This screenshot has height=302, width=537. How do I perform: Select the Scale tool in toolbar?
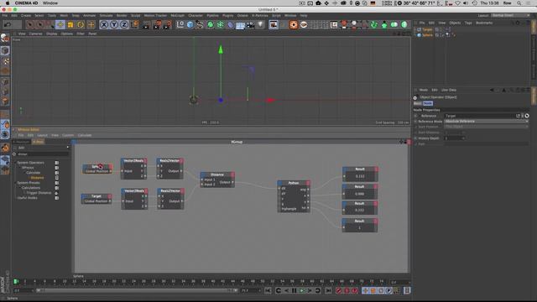coord(70,24)
